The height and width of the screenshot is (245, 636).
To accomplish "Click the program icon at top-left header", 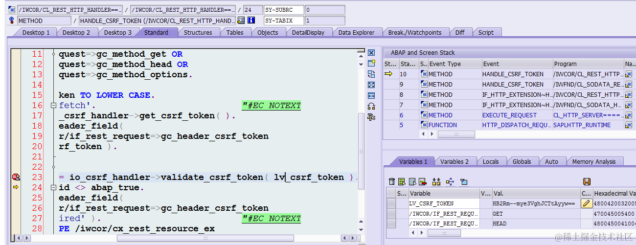I will (12, 10).
